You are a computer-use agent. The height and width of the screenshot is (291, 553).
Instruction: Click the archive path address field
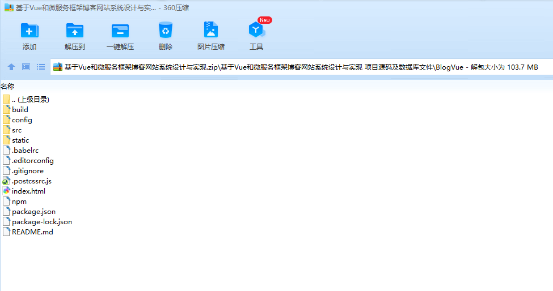301,67
